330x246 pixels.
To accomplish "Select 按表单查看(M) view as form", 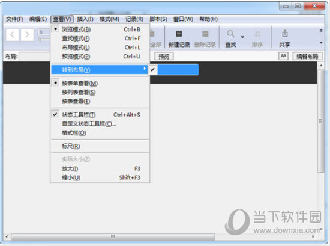I will [x=100, y=84].
